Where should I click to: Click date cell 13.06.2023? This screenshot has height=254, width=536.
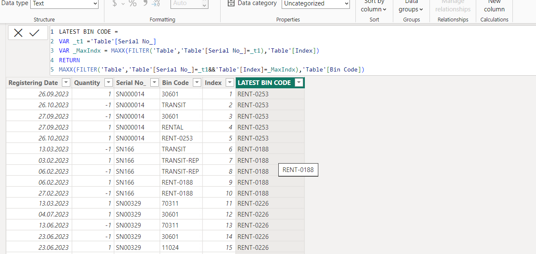pos(39,225)
